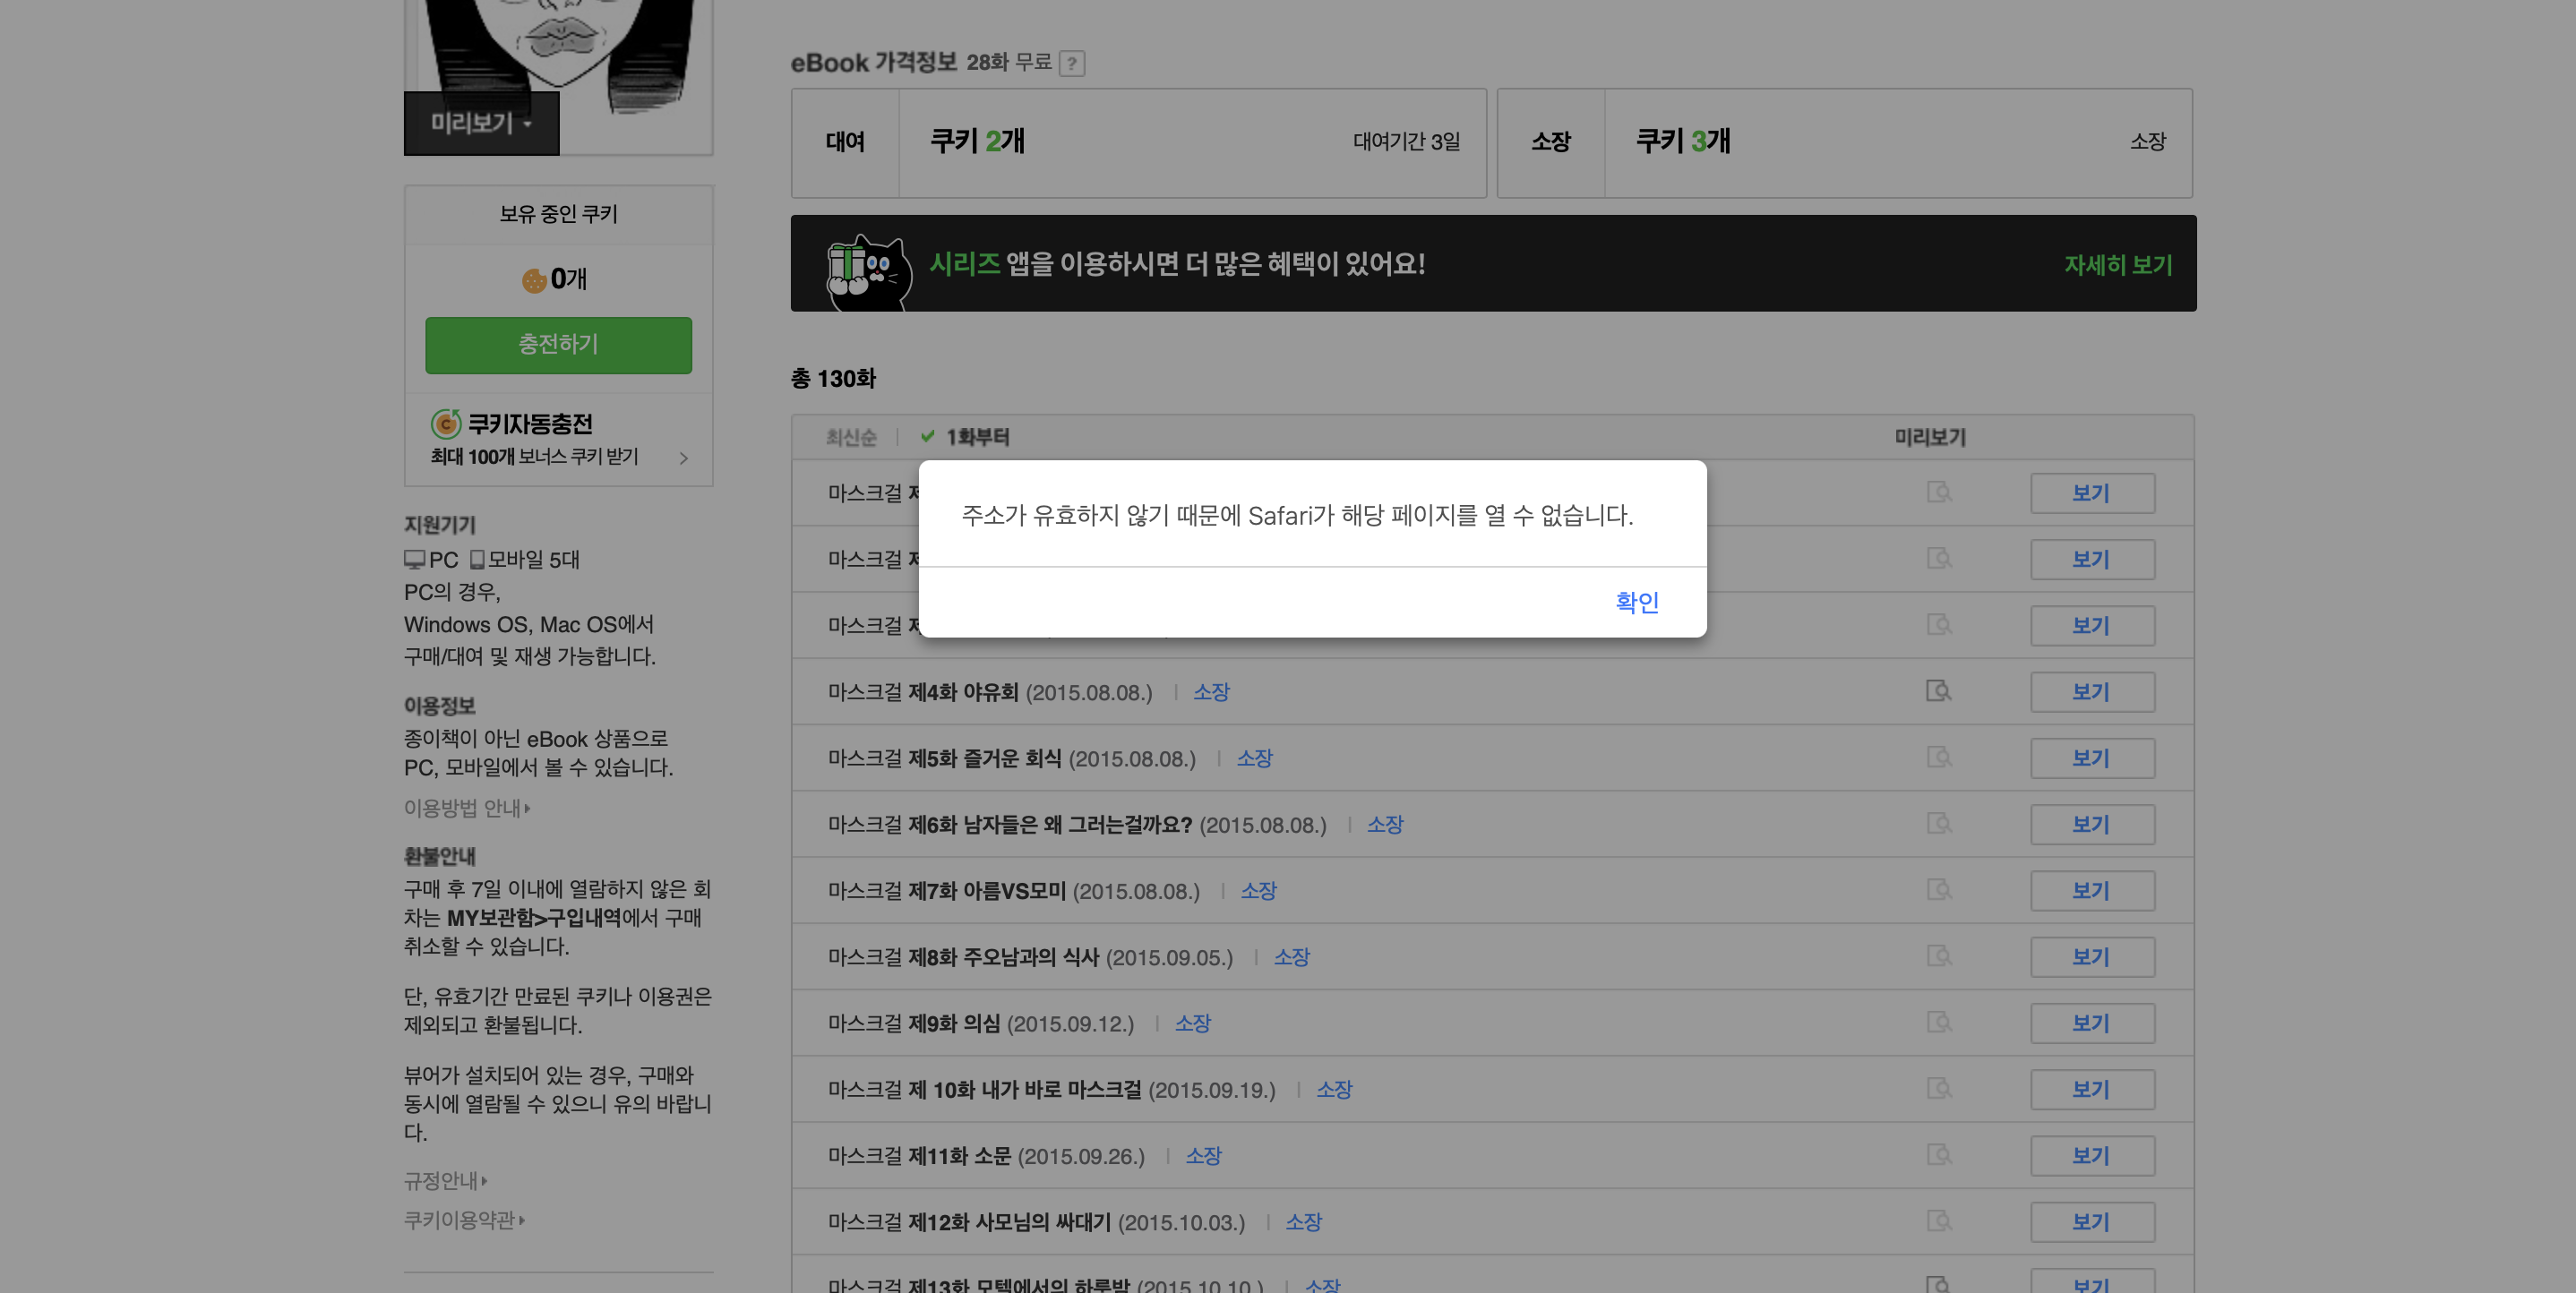This screenshot has height=1293, width=2576.
Task: Expand 쿠키자동충전 with the right chevron
Action: pyautogui.click(x=684, y=458)
